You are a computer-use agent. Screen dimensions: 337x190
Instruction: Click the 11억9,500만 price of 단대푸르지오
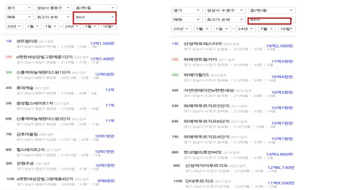(281, 183)
